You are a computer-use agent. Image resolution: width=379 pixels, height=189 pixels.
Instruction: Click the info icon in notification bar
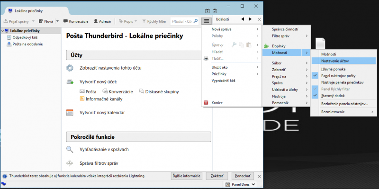tap(5, 176)
